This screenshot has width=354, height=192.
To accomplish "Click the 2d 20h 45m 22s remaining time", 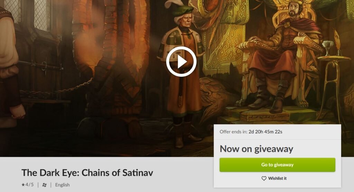I will tap(265, 132).
